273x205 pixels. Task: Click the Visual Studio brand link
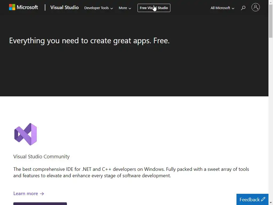[x=65, y=7]
